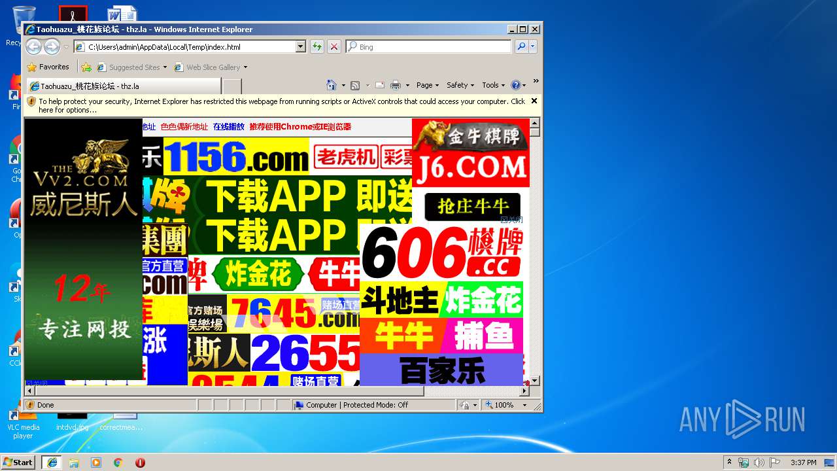Click the status bar privacy lock icon
The width and height of the screenshot is (837, 471).
[464, 405]
